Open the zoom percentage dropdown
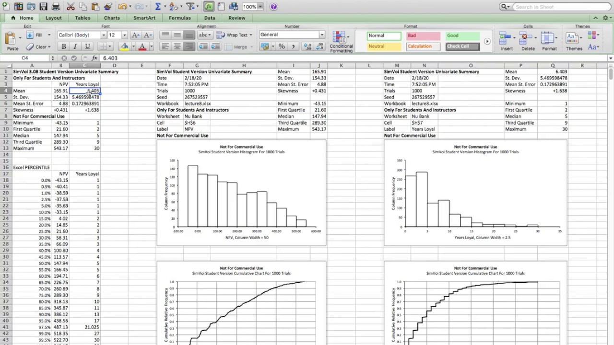Image resolution: width=614 pixels, height=345 pixels. tap(260, 7)
